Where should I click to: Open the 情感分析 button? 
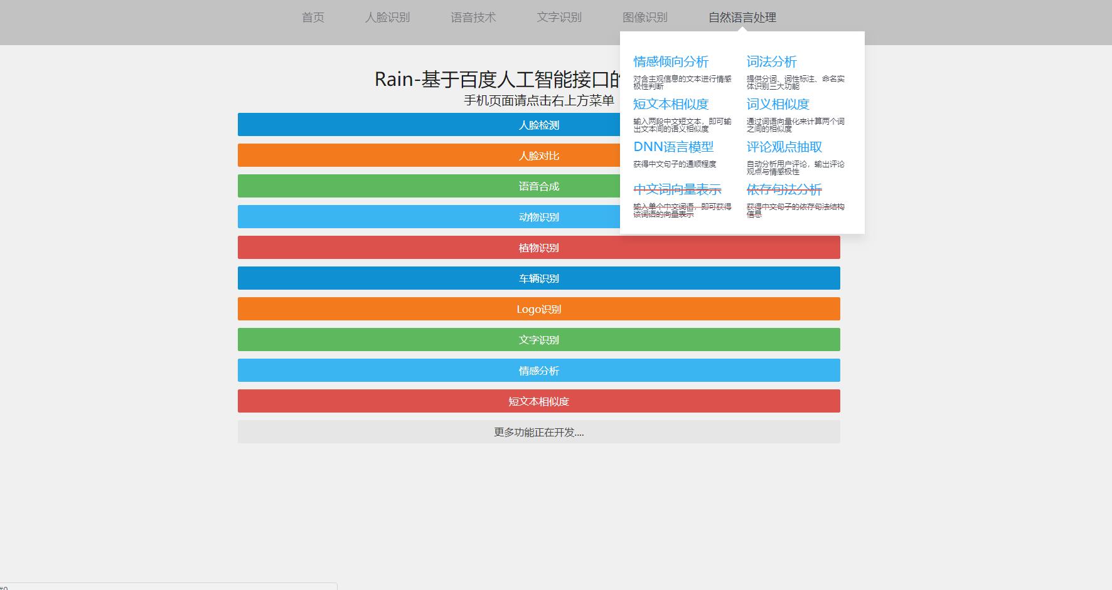coord(538,371)
